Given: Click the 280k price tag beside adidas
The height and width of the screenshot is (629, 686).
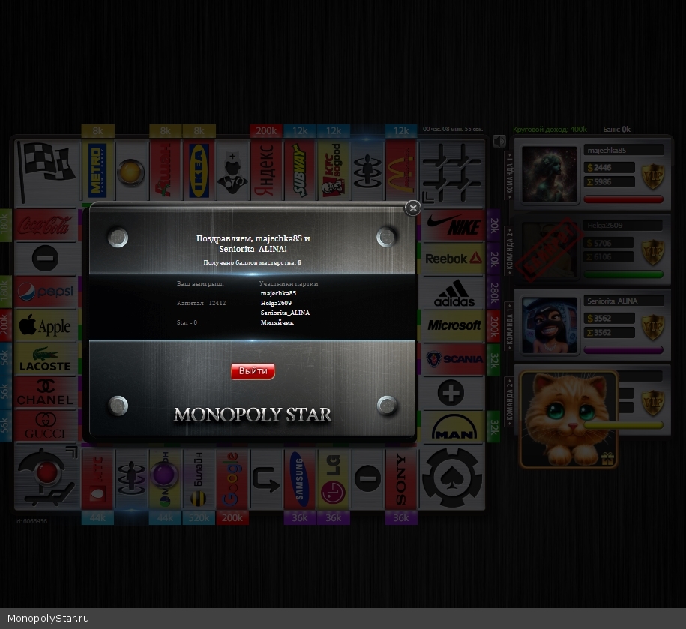Looking at the screenshot, I should pyautogui.click(x=493, y=292).
